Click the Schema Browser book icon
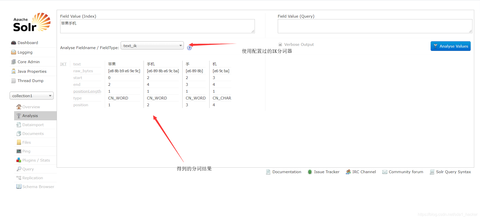Viewport: 480px width, 219px height. coord(19,187)
